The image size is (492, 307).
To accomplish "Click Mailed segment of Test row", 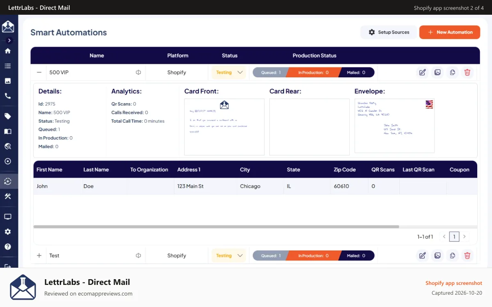I will coord(356,255).
